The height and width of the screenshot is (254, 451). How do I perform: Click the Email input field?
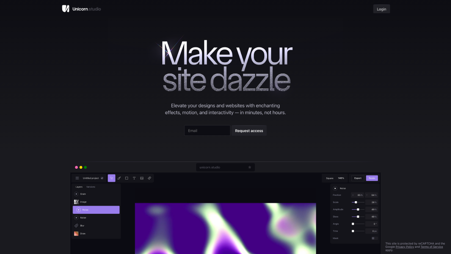point(207,130)
